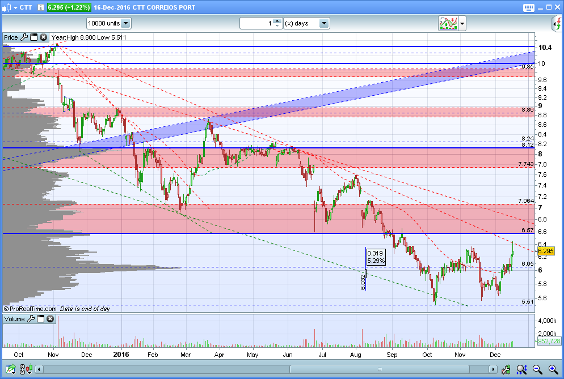Open the instrument info icon
564x379 pixels.
coord(41,7)
